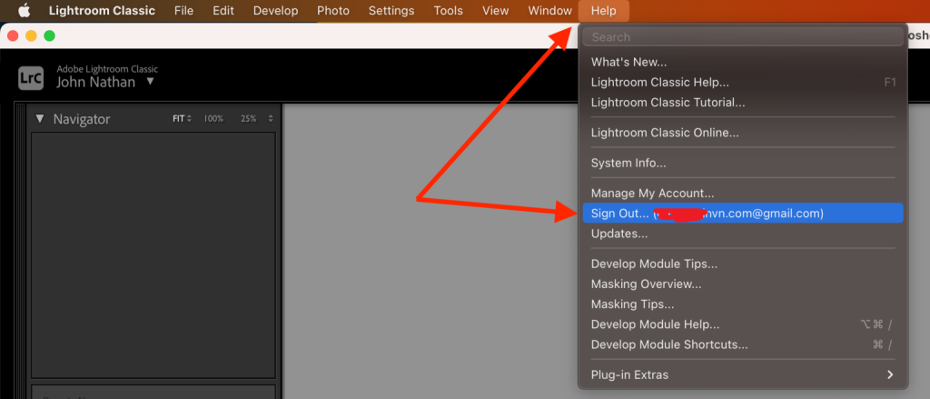930x399 pixels.
Task: Open the John Nathan identity dropdown
Action: 150,83
